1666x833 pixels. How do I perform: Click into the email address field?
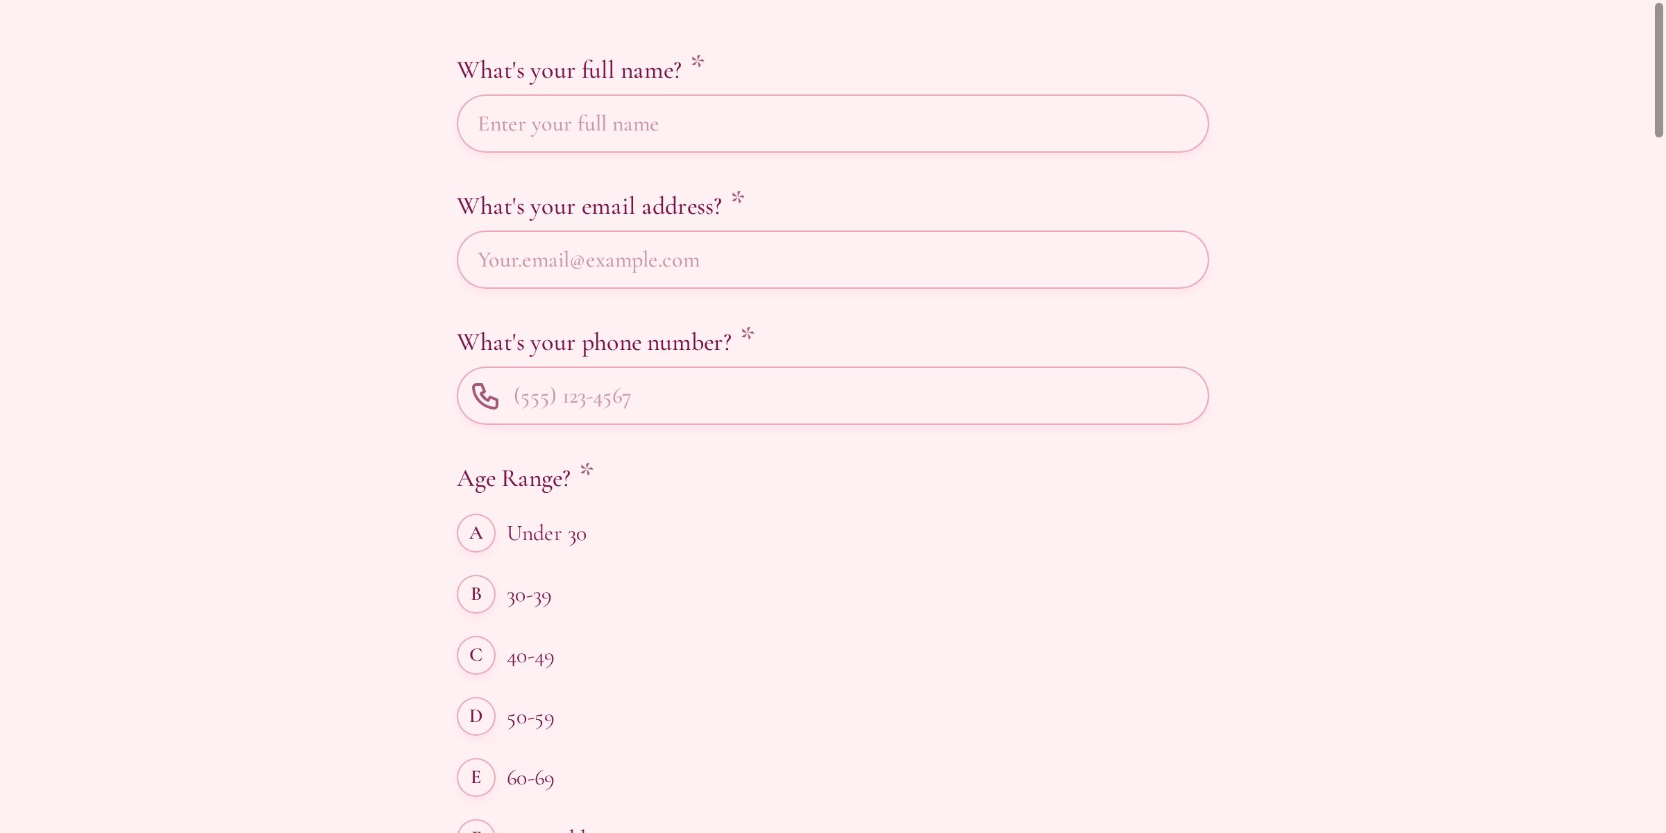pyautogui.click(x=833, y=260)
